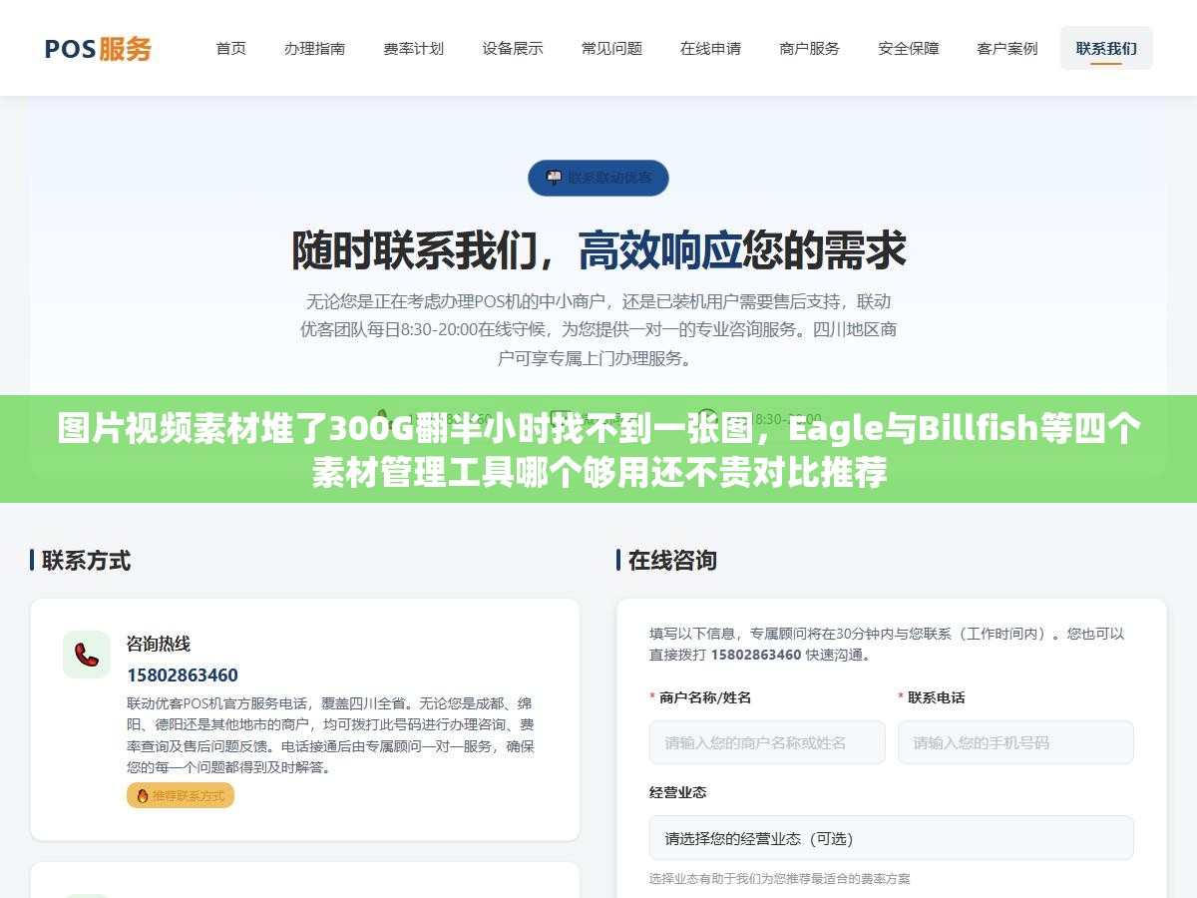This screenshot has height=898, width=1197.
Task: Open the 首页 nav item
Action: [x=231, y=48]
